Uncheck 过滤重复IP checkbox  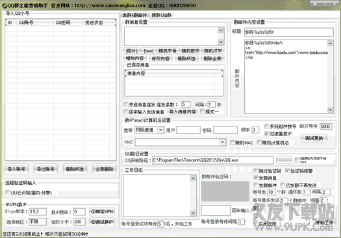click(x=266, y=134)
